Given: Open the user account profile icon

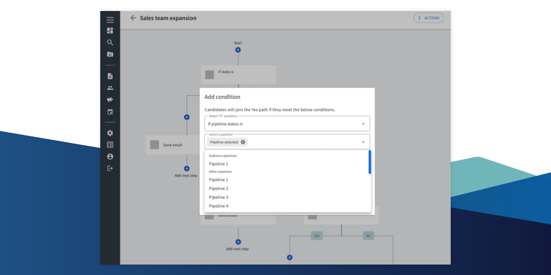Looking at the screenshot, I should pyautogui.click(x=110, y=157).
